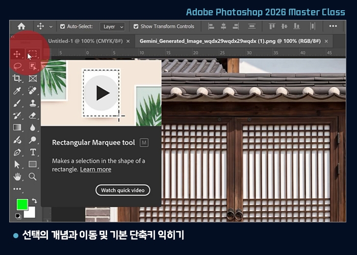Select the Spot Healing Brush tool
The width and height of the screenshot is (357, 255).
pos(32,91)
